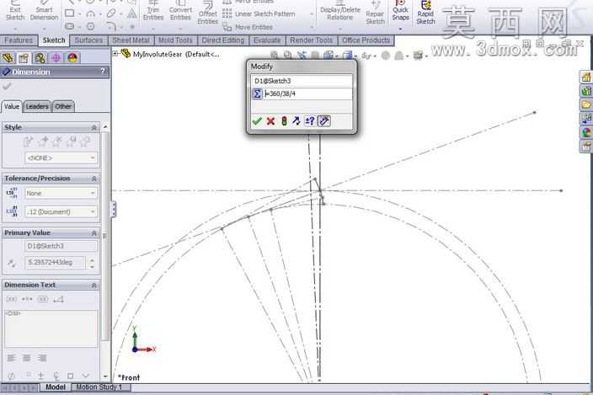Viewport: 593px width, 395px height.
Task: Collapse the Dimension Text section
Action: click(x=93, y=285)
